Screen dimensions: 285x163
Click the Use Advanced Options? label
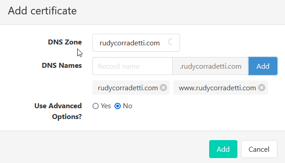(58, 111)
